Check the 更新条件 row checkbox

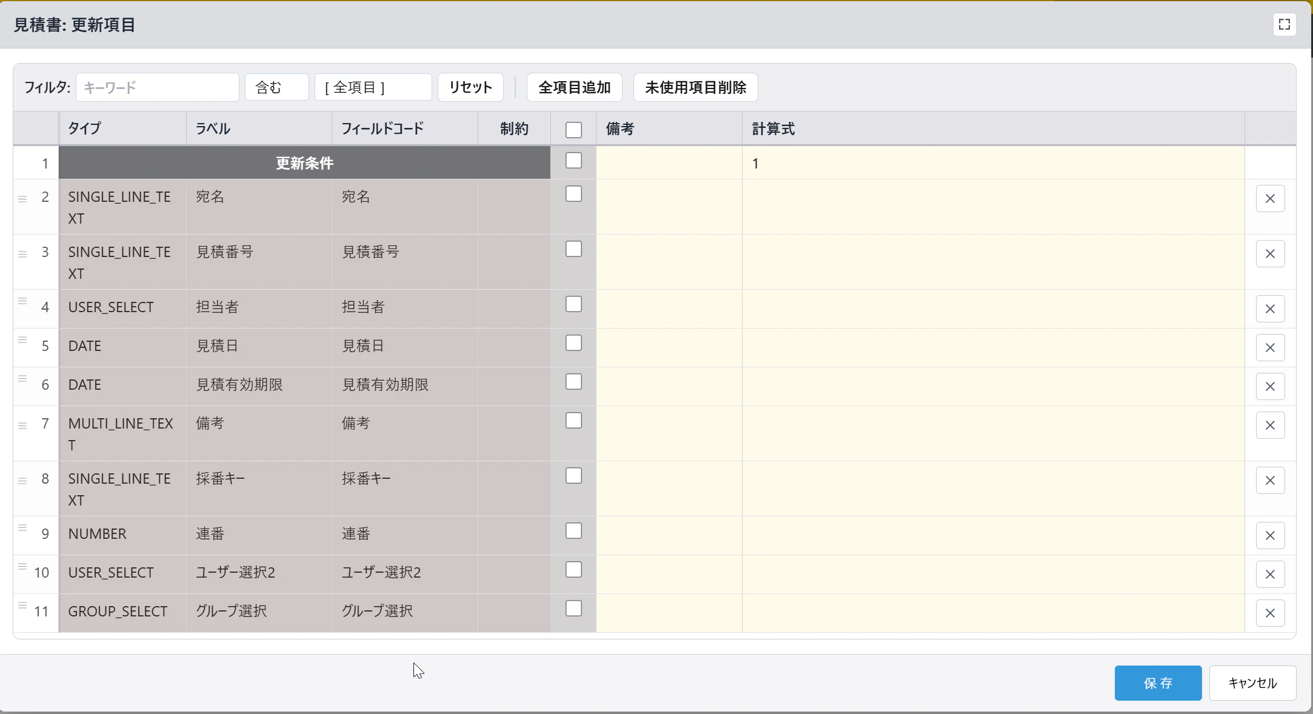(573, 161)
